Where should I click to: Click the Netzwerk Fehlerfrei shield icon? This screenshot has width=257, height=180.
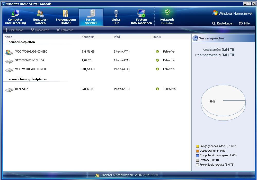pos(167,12)
